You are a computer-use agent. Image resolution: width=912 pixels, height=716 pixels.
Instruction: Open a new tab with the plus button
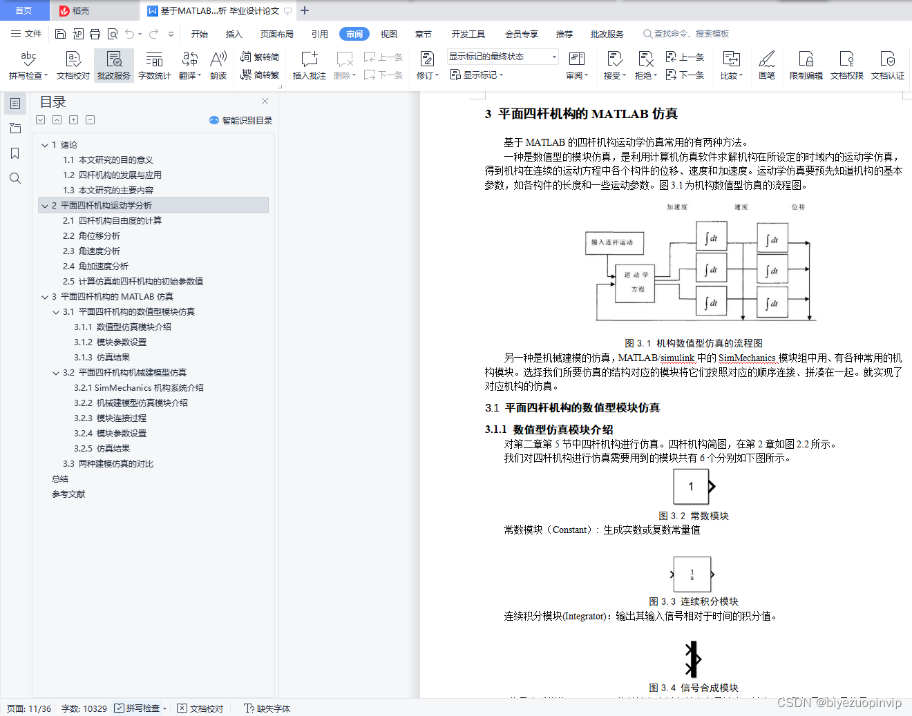pos(305,10)
